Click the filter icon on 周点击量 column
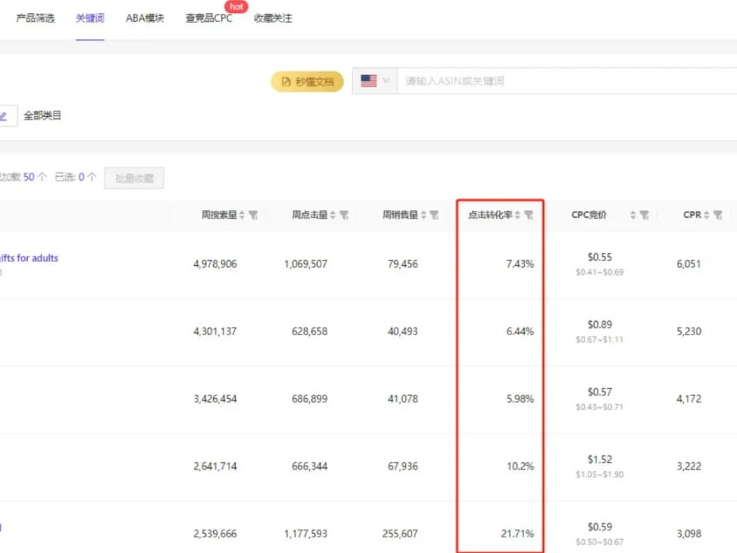This screenshot has width=737, height=553. (x=344, y=215)
